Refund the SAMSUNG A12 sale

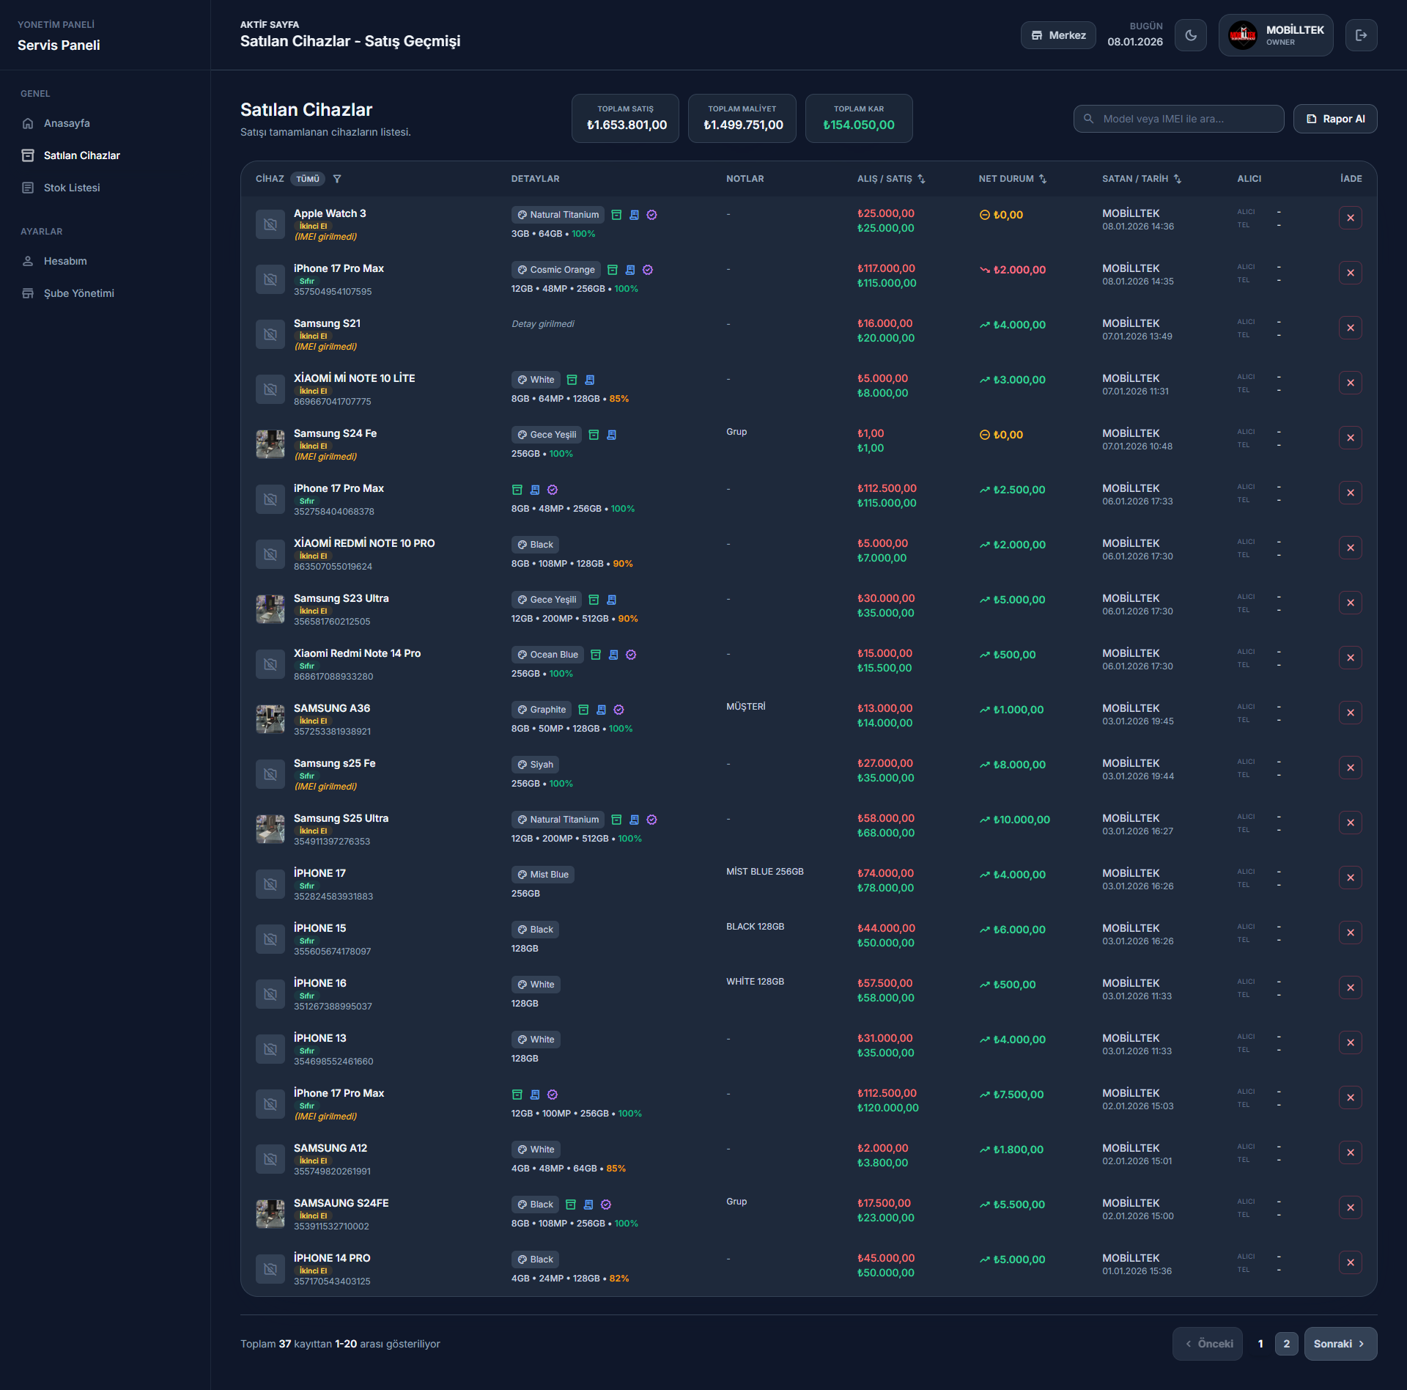(1351, 1152)
